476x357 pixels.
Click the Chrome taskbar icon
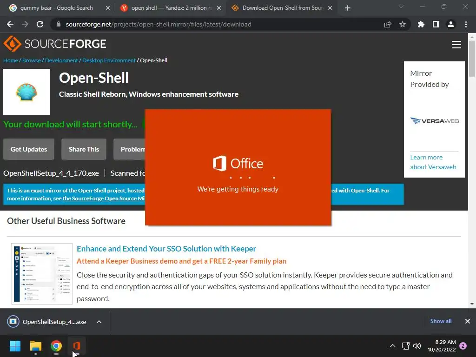pyautogui.click(x=56, y=346)
